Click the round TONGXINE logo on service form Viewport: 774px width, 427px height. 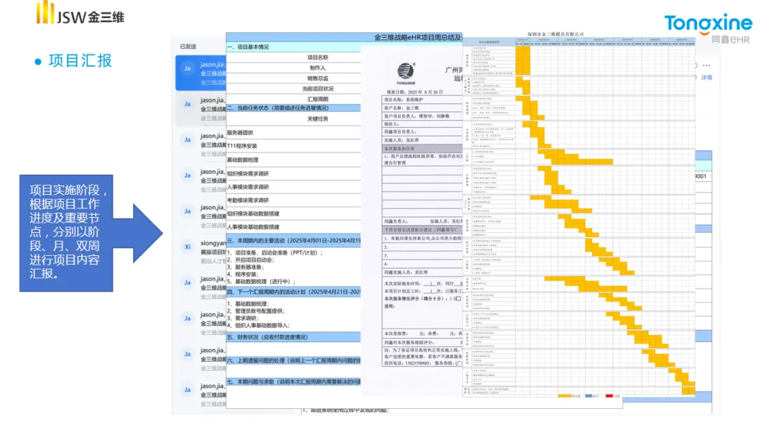(406, 71)
